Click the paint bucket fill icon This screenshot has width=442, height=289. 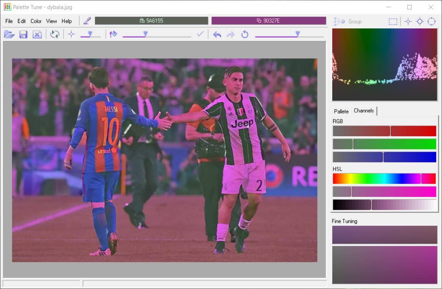[x=113, y=35]
